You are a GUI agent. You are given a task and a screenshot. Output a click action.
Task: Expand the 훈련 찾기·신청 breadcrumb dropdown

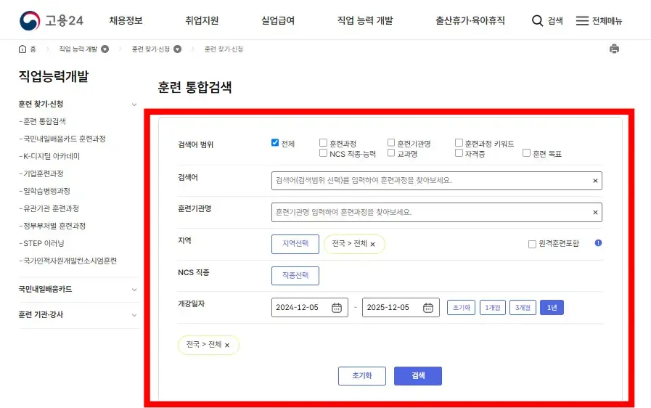177,49
